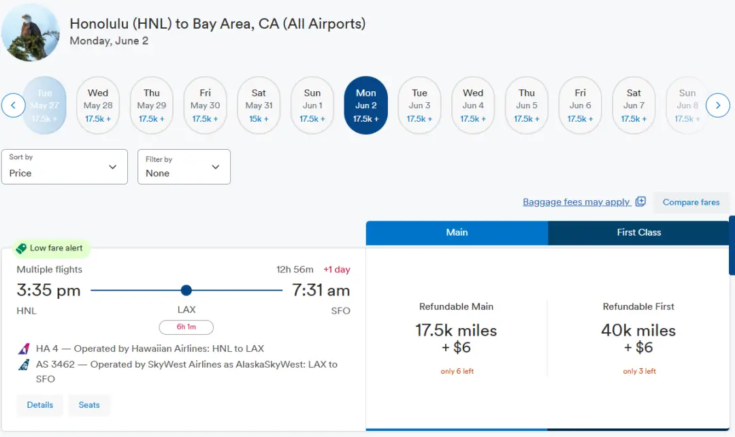735x437 pixels.
Task: Select the Refundable Main 17.5k miles fare
Action: click(x=456, y=338)
